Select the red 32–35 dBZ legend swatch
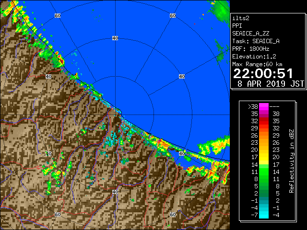Viewport: 307px width, 230px height. (x=264, y=121)
